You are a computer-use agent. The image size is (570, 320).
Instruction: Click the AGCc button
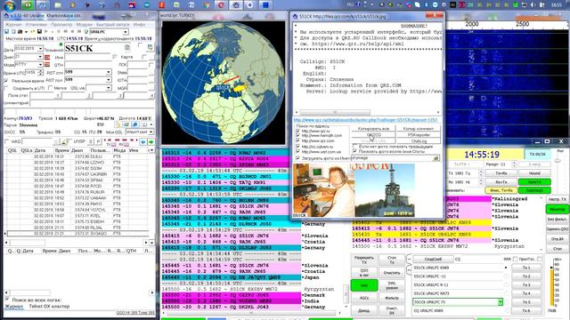tap(364, 298)
